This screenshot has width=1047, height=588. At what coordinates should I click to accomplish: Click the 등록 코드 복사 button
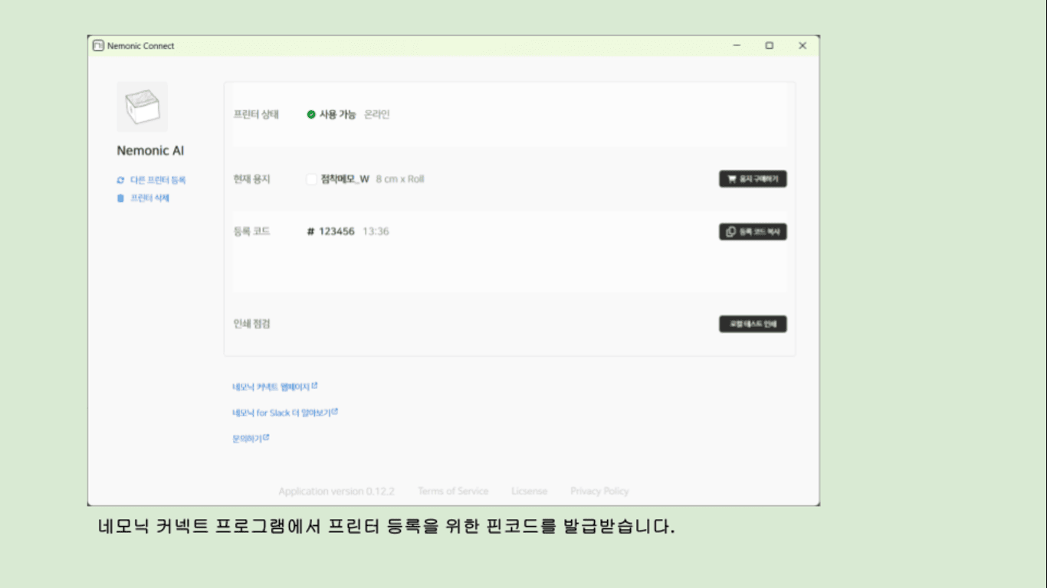(753, 232)
